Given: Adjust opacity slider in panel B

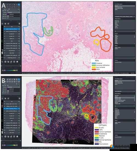Looking at the screenshot, I should click(x=13, y=84).
